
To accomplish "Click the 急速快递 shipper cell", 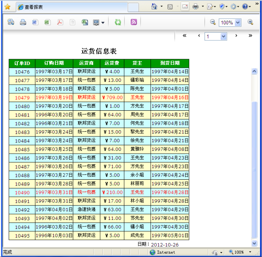I will tap(86, 210).
